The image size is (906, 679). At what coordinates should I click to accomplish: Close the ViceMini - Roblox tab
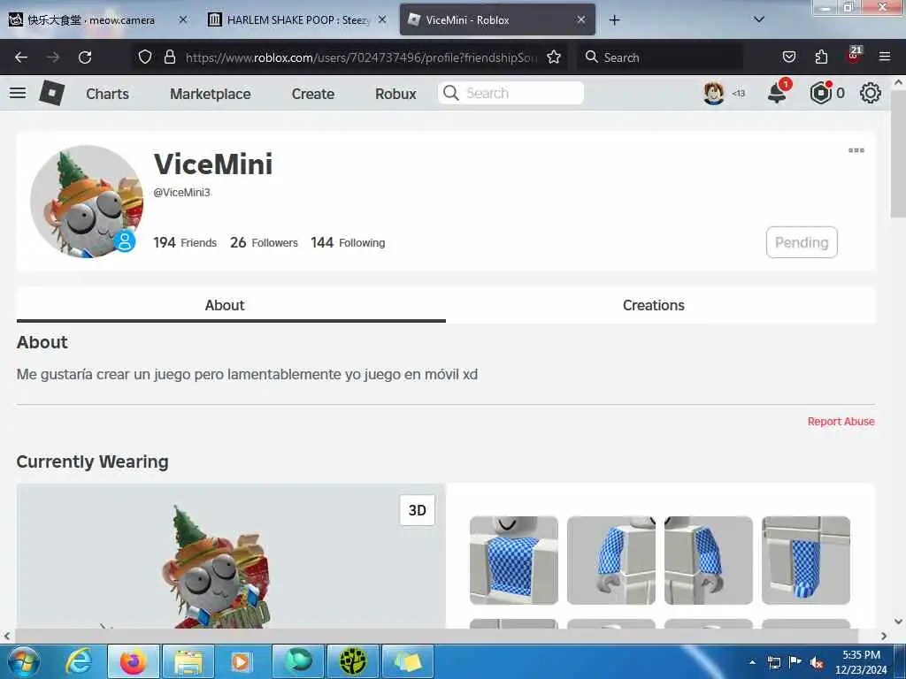click(x=581, y=19)
